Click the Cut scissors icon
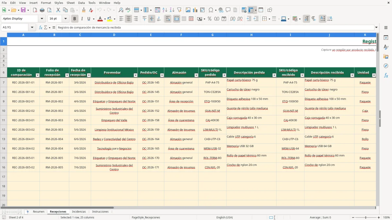 [x=58, y=10]
